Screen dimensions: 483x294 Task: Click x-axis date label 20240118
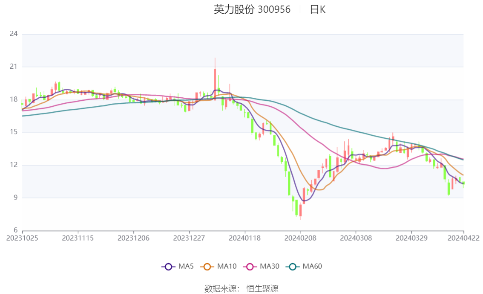click(244, 238)
